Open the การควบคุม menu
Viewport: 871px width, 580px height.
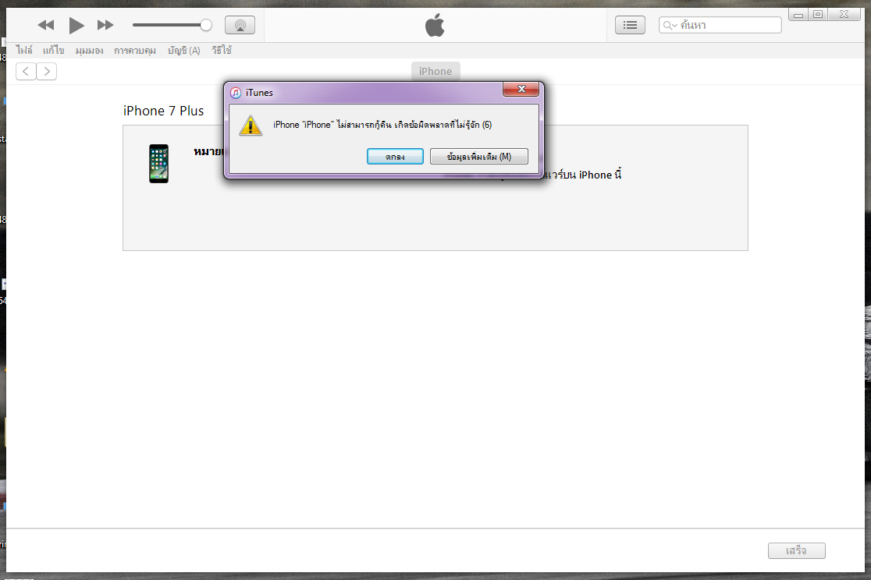[x=135, y=51]
